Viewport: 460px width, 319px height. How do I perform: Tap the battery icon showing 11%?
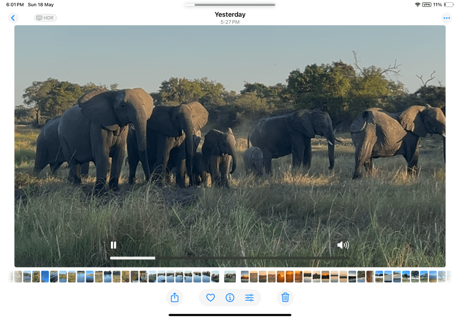click(x=448, y=4)
